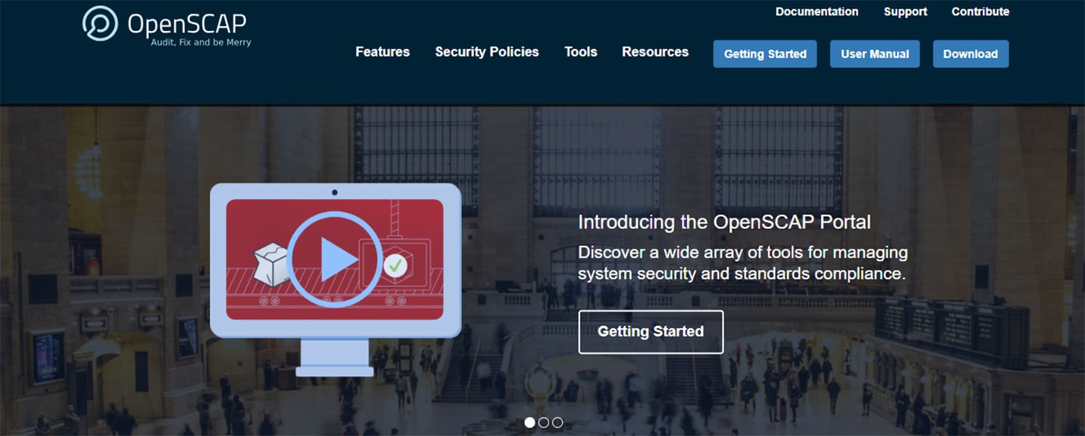
Task: Open the Features menu
Action: [382, 51]
